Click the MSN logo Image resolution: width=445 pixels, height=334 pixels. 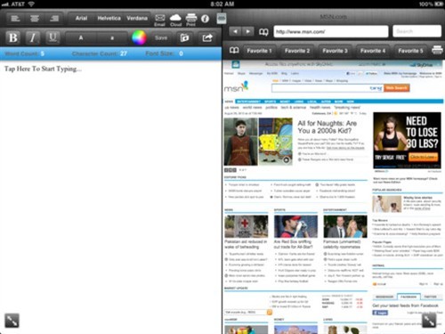pos(236,86)
